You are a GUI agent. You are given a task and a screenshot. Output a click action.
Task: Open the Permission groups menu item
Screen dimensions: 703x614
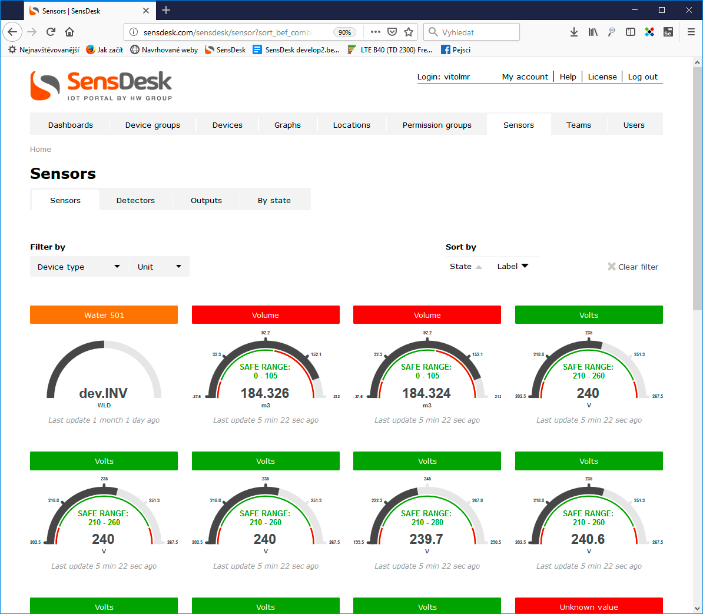(437, 125)
